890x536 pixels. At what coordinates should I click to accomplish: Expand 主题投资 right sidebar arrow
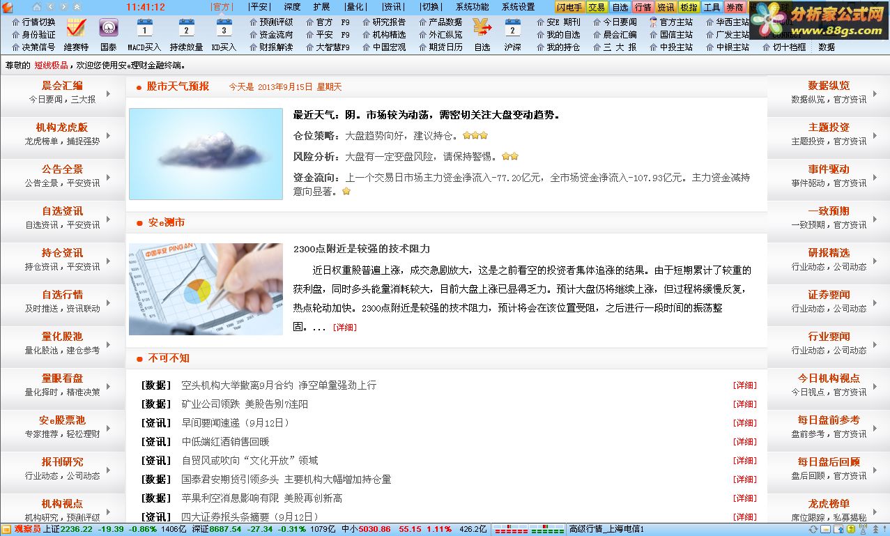tap(875, 135)
